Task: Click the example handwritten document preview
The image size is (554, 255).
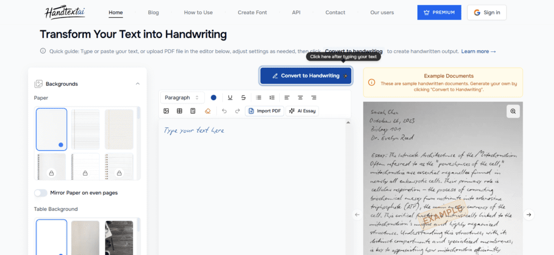Action: pyautogui.click(x=443, y=178)
